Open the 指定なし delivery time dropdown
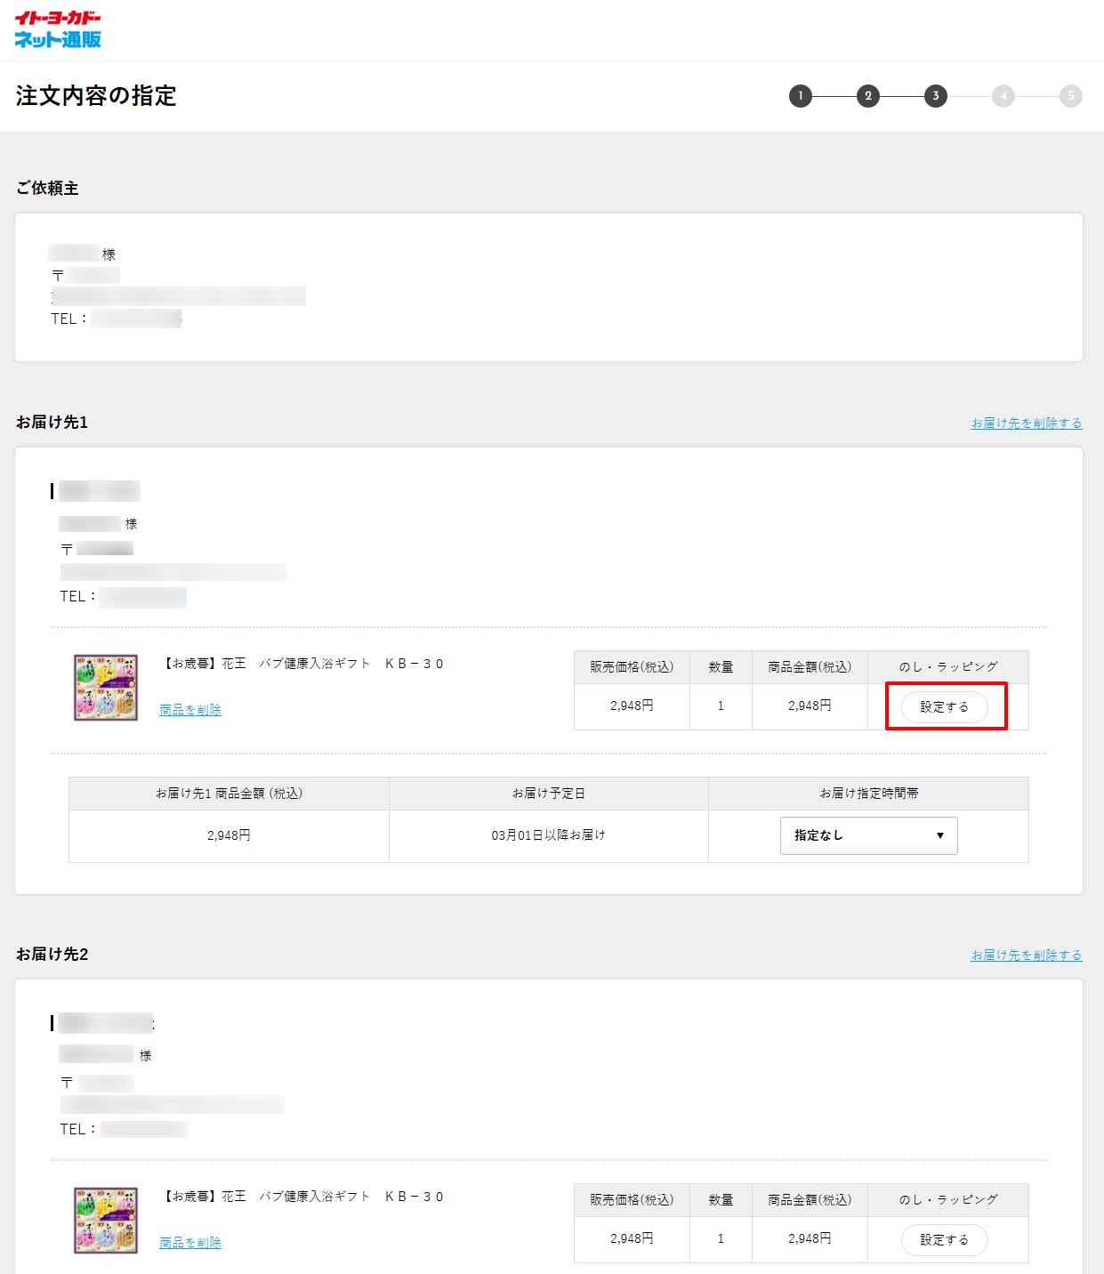 click(868, 835)
